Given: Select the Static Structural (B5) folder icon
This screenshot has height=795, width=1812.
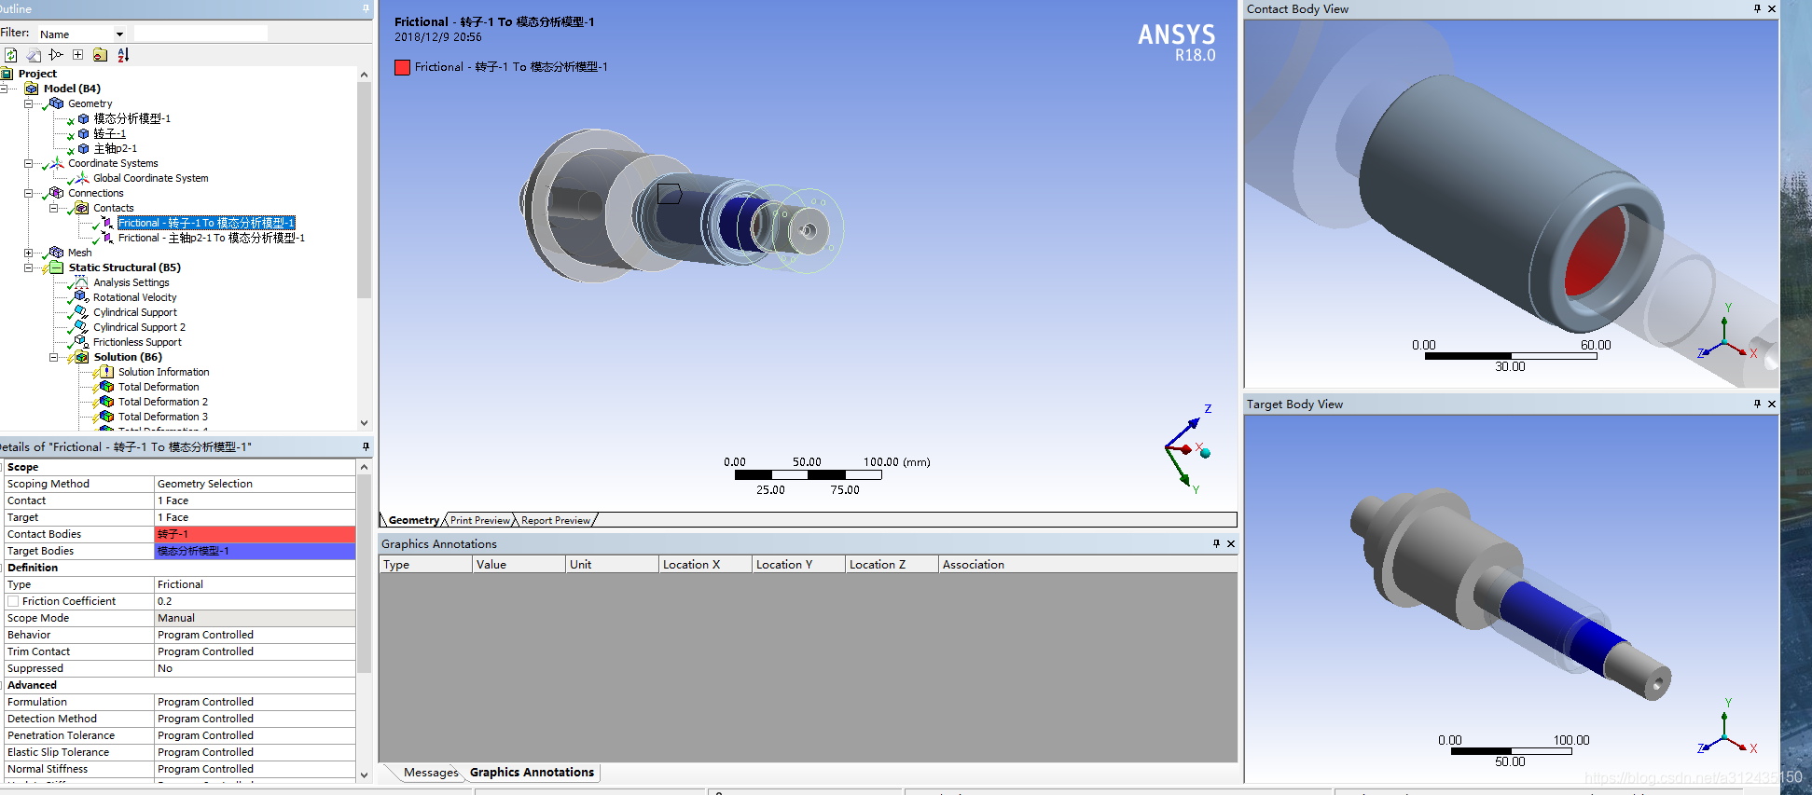Looking at the screenshot, I should click(x=57, y=267).
